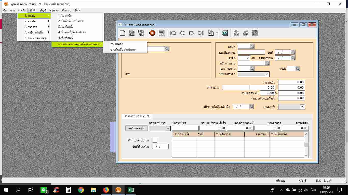Open File Explorer from the taskbar

[93, 190]
